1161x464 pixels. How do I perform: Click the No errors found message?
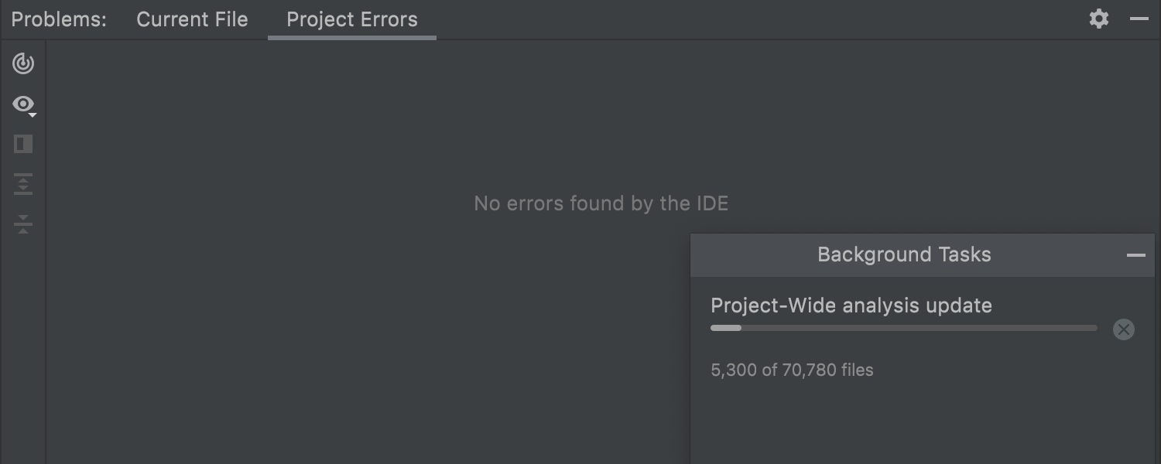[601, 203]
